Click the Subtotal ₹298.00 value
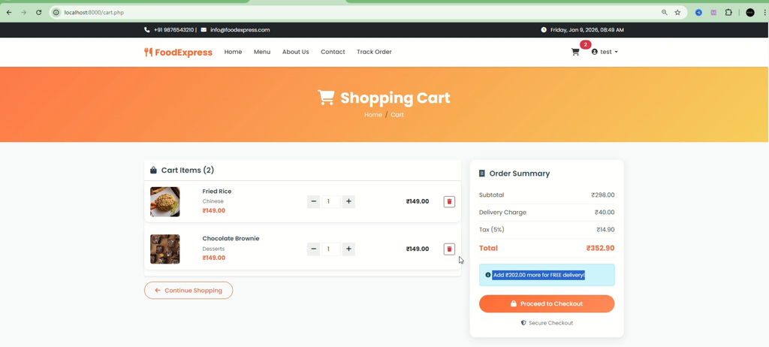 pyautogui.click(x=603, y=195)
